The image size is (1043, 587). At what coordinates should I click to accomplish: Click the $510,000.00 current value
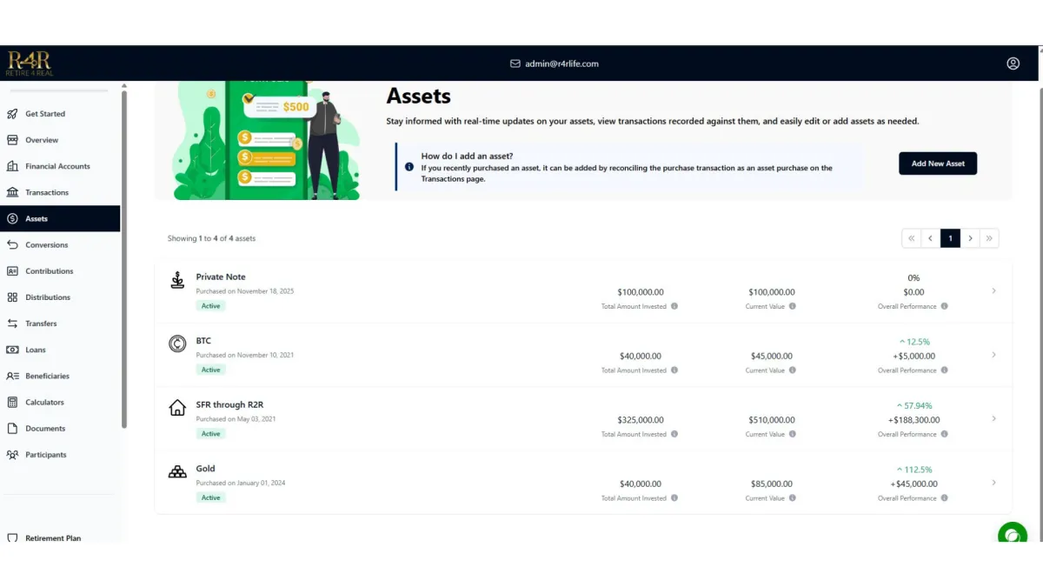point(771,420)
